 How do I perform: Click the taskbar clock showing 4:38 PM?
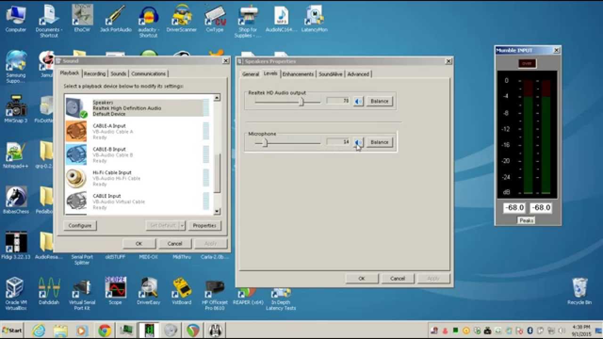click(581, 330)
